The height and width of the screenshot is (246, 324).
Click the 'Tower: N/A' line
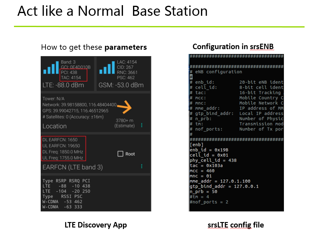[53, 99]
